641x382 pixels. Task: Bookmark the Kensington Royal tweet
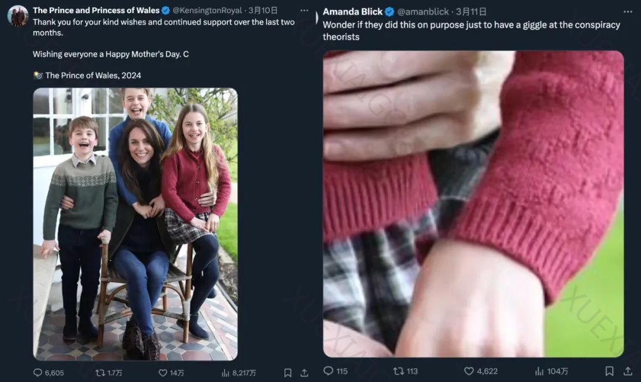tap(288, 372)
